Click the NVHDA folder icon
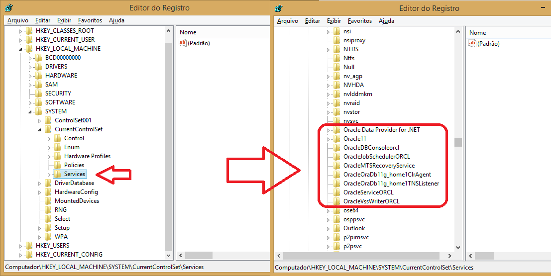This screenshot has width=551, height=276. click(x=337, y=85)
